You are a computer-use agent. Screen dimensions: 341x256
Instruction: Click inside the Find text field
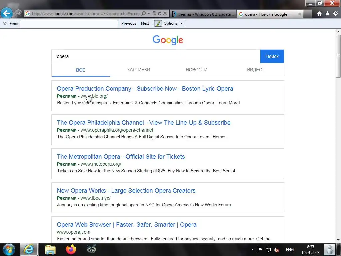69,24
